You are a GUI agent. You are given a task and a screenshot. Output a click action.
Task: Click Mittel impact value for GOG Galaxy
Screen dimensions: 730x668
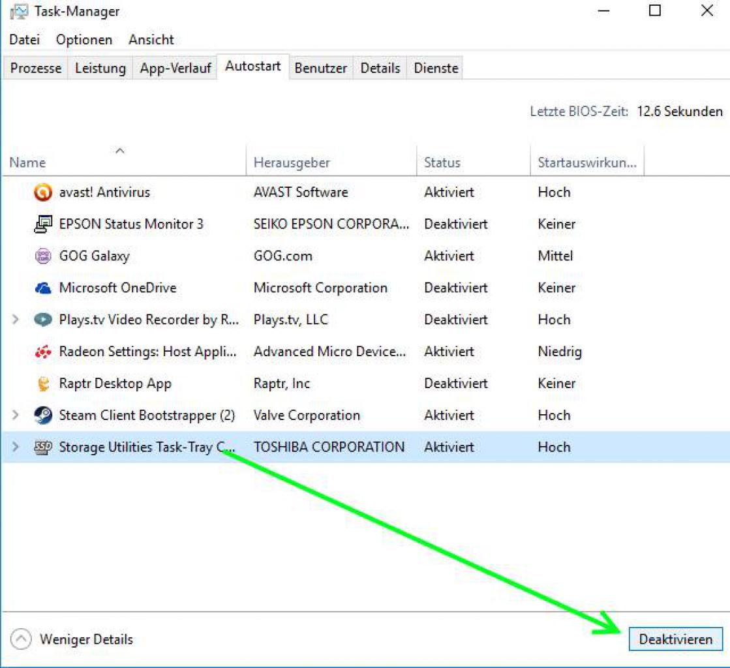click(x=555, y=256)
